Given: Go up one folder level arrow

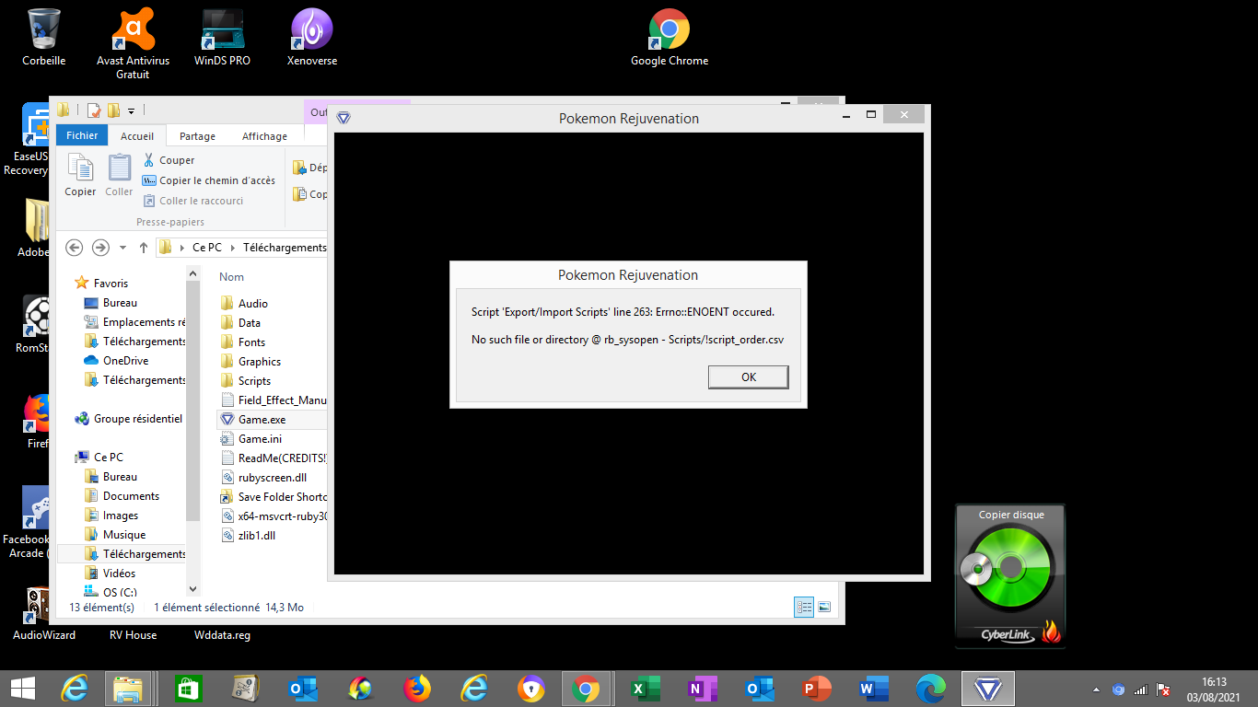Looking at the screenshot, I should tap(144, 248).
